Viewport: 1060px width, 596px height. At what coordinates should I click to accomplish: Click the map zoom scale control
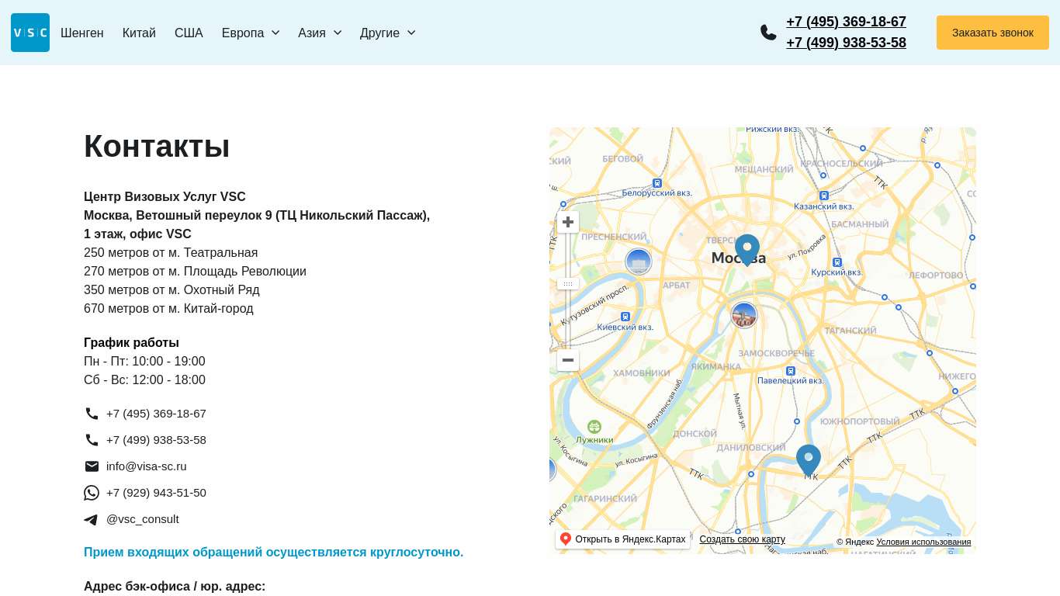(x=567, y=283)
